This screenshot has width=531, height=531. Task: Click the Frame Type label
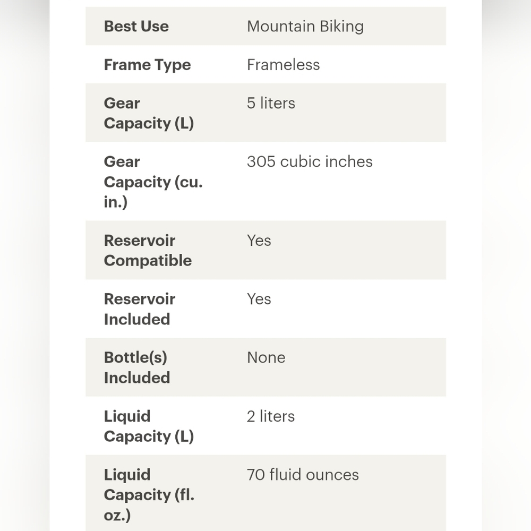(147, 65)
